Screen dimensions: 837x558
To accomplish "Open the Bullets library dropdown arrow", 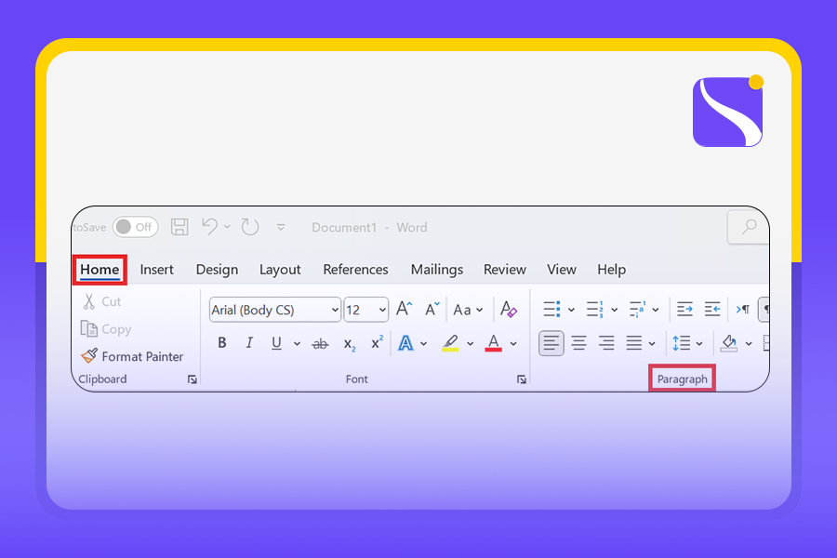I will pyautogui.click(x=571, y=310).
